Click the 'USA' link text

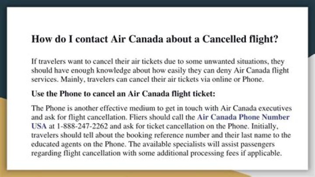pyautogui.click(x=39, y=125)
